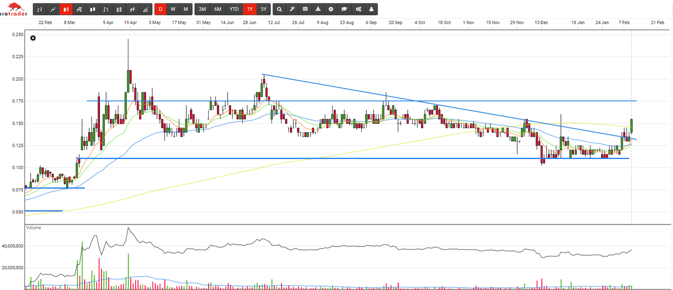Viewport: 673px width, 290px height.
Task: Open the search magnifier tool
Action: pyautogui.click(x=280, y=10)
